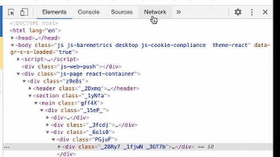
Task: Open DevTools settings gear
Action: tap(238, 12)
